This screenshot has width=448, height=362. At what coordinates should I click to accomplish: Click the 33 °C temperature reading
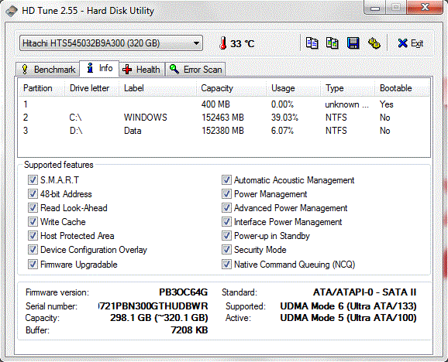tap(243, 43)
